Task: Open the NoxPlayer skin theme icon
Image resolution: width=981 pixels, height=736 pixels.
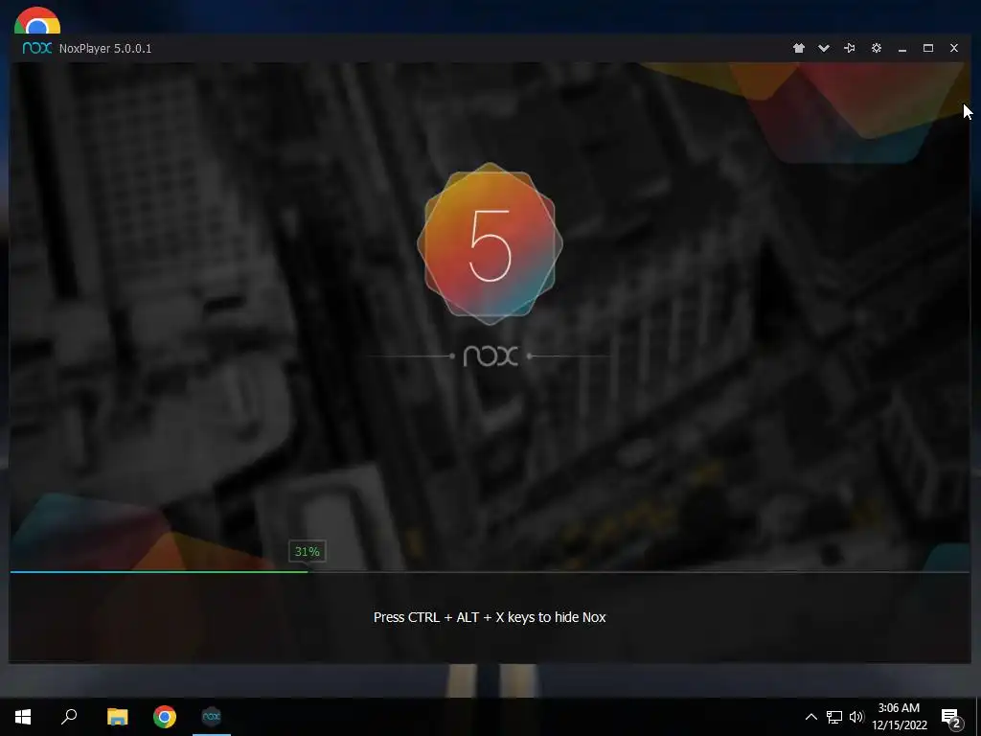Action: coord(799,48)
